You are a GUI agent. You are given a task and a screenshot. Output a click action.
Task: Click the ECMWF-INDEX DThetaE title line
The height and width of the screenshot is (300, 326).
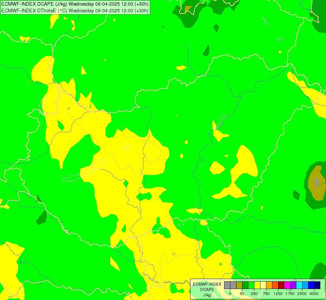click(75, 11)
